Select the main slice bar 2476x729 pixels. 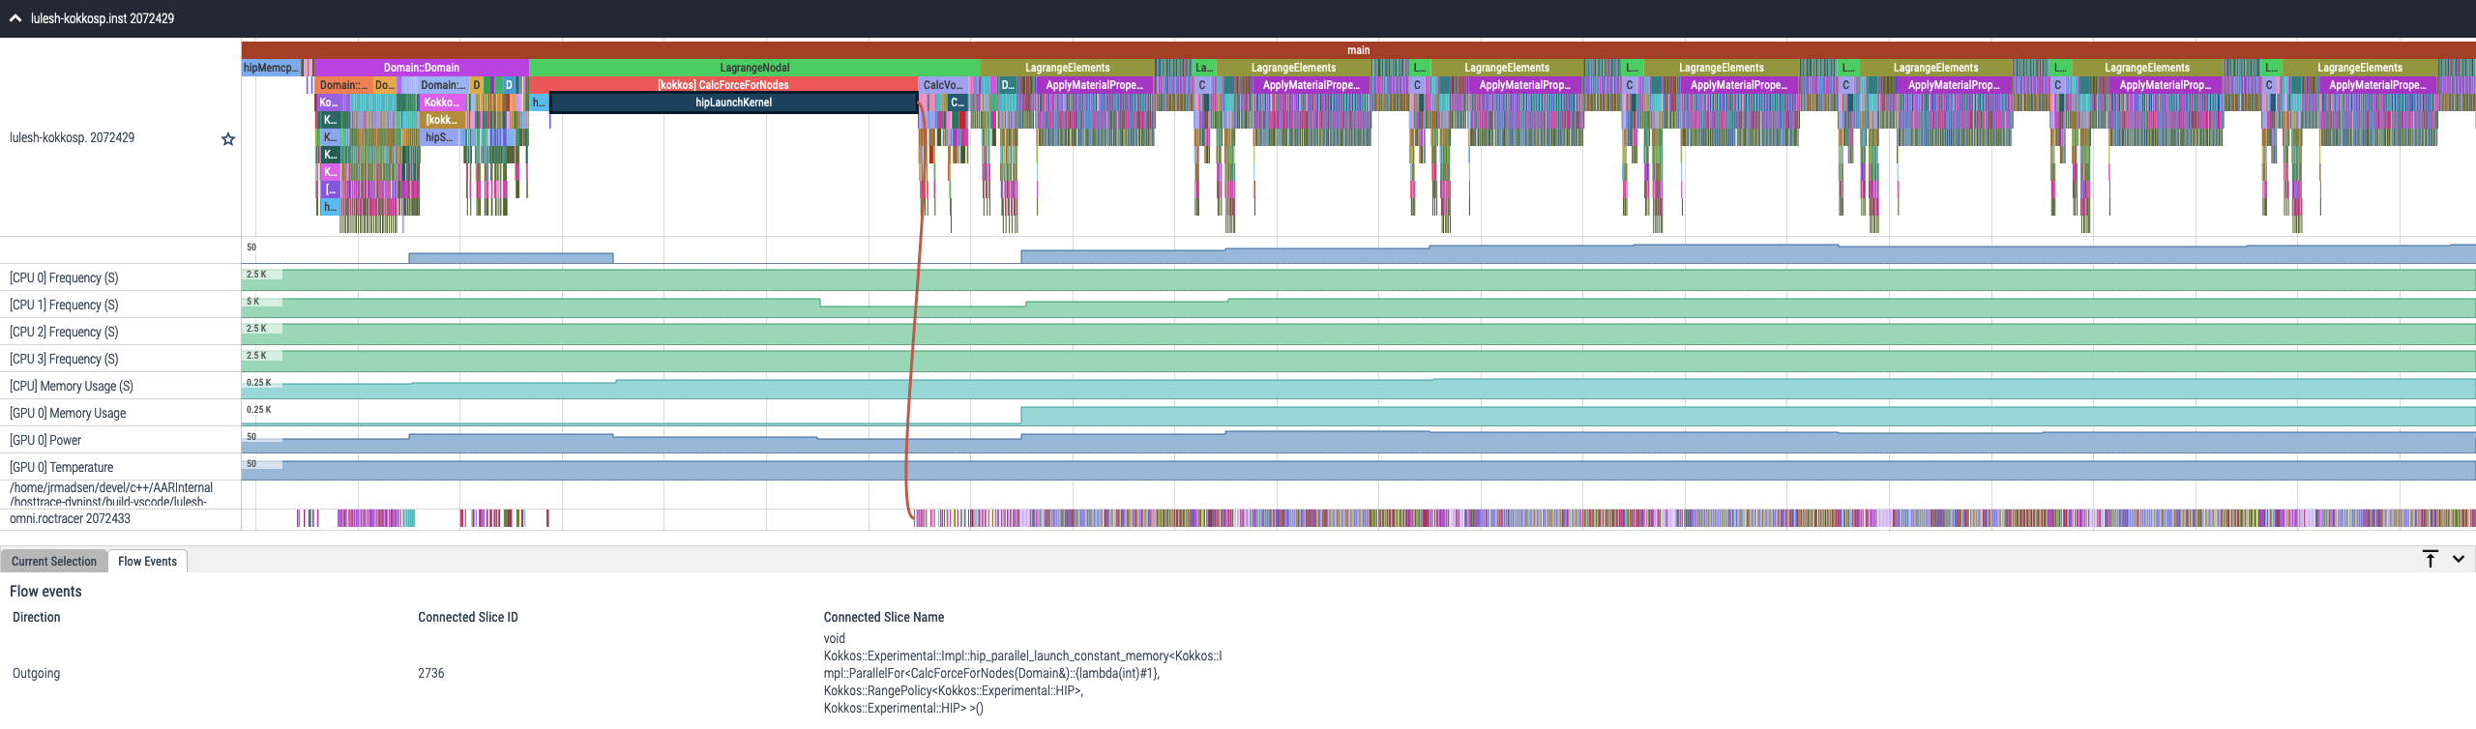[1358, 50]
